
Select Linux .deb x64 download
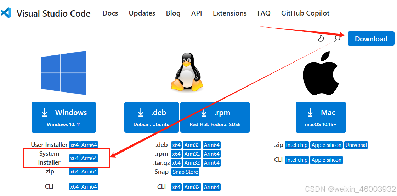click(x=176, y=145)
